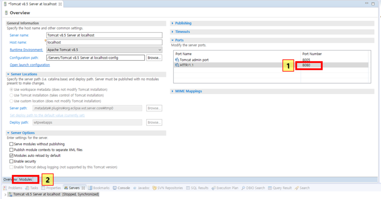Expand the Tomcat v8.5 server tree node
This screenshot has height=199, width=381.
pos(5,195)
